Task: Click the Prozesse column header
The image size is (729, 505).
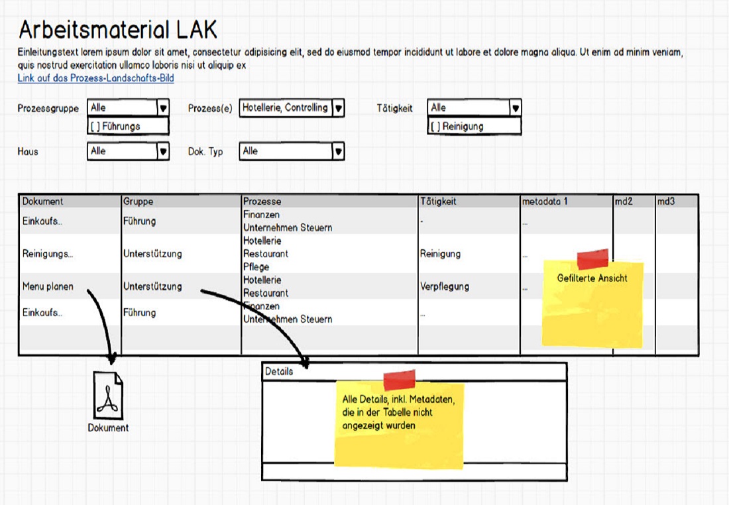Action: [262, 201]
